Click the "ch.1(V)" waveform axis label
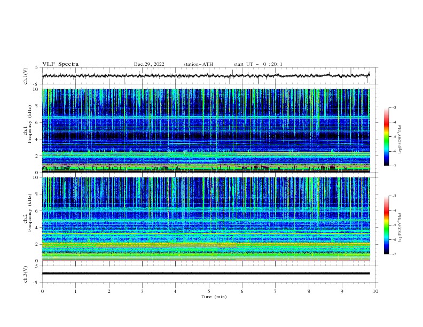Viewport: 423px width, 327px height. [26, 76]
